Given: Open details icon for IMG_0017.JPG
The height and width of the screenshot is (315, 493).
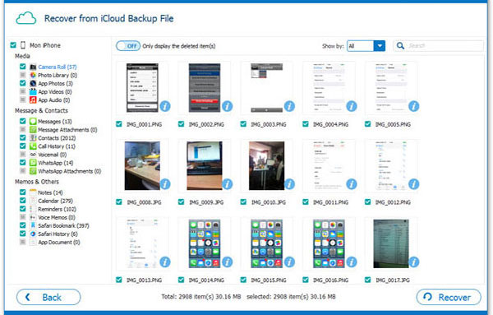Looking at the screenshot, I should pyautogui.click(x=414, y=262).
